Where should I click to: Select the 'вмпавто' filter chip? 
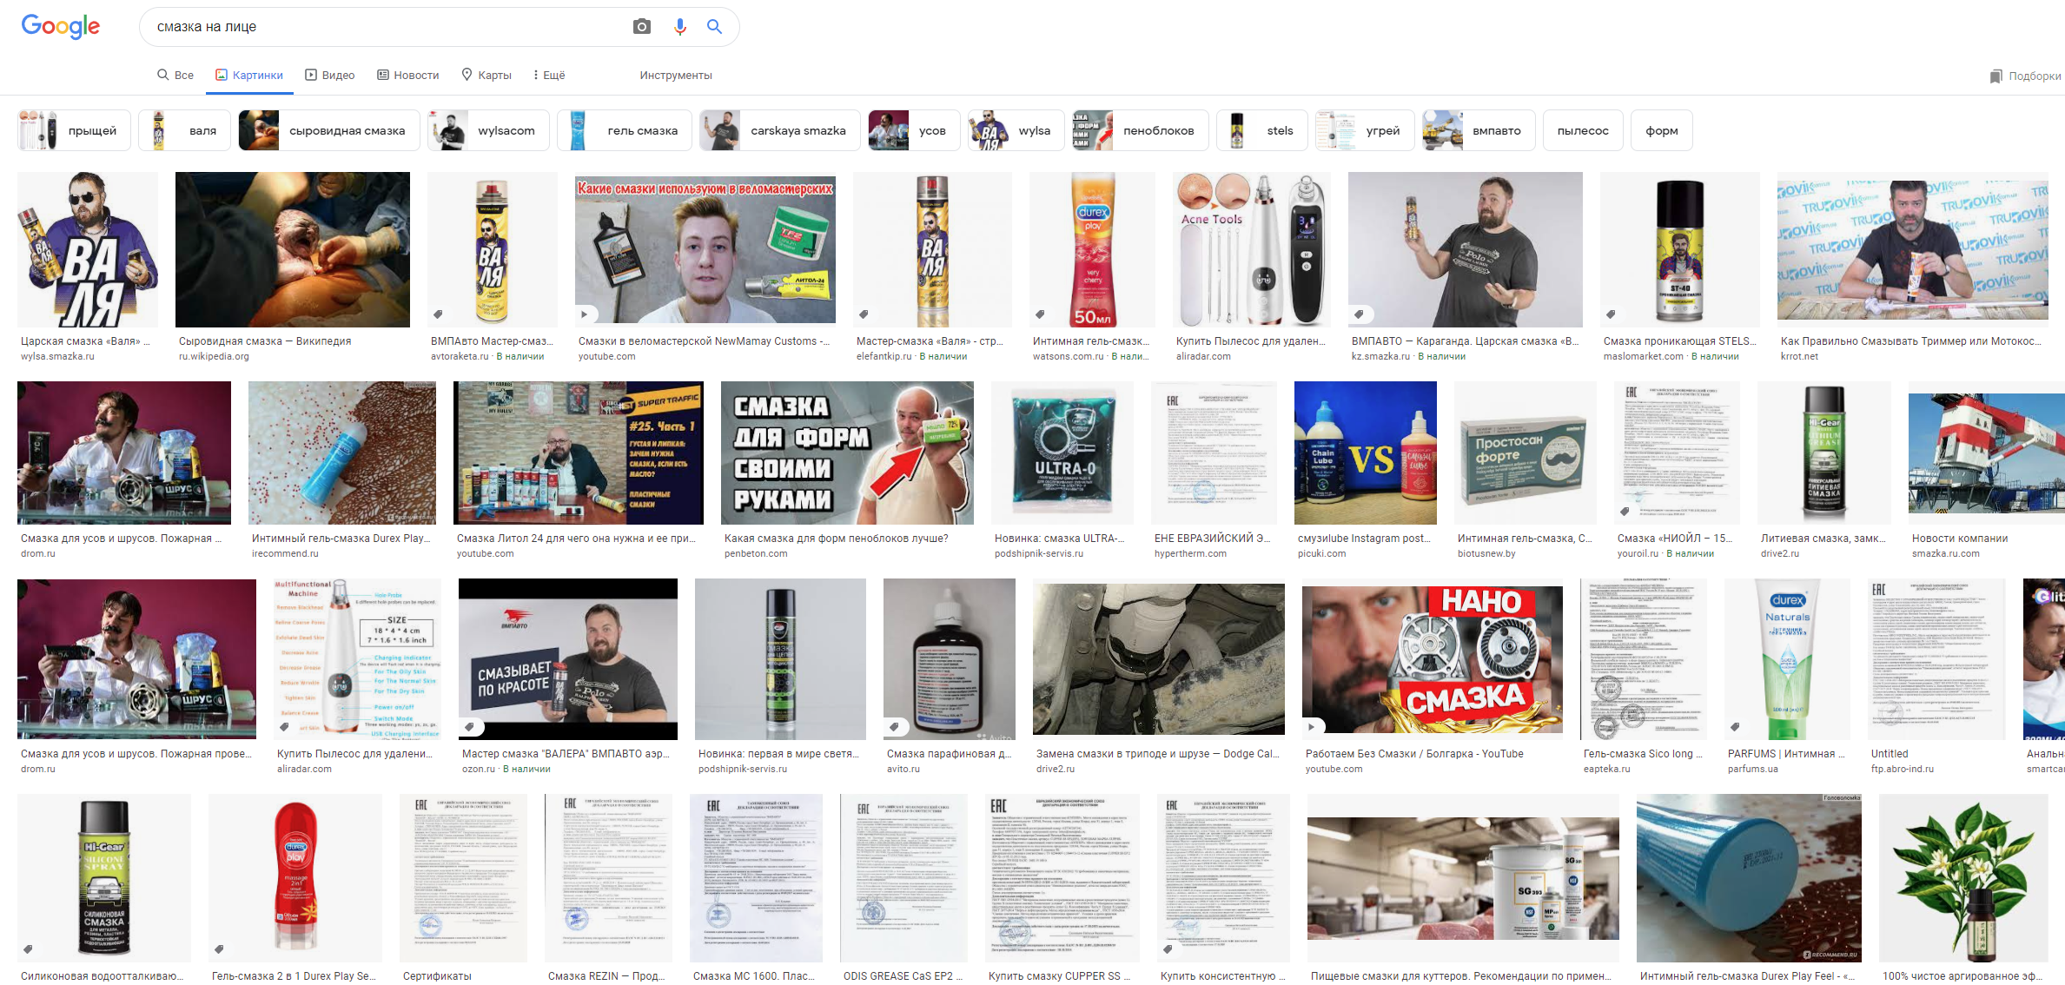[1479, 130]
